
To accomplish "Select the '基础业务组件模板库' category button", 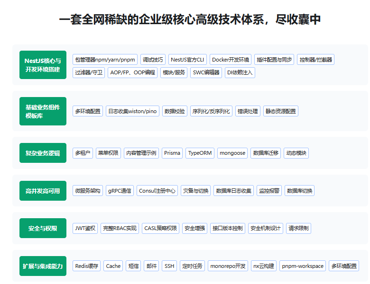I will (x=43, y=111).
